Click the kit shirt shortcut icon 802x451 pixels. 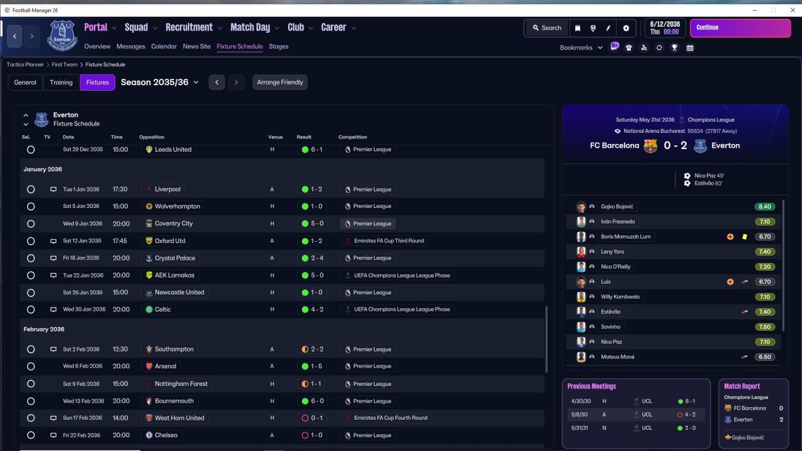[x=629, y=48]
